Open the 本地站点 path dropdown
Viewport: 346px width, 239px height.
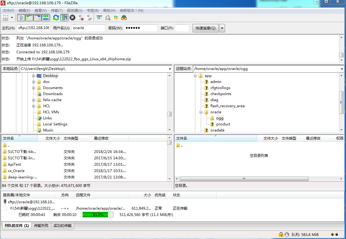170,69
